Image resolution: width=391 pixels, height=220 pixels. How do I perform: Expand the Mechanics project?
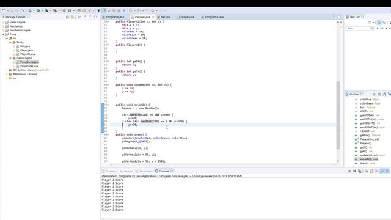[3, 26]
